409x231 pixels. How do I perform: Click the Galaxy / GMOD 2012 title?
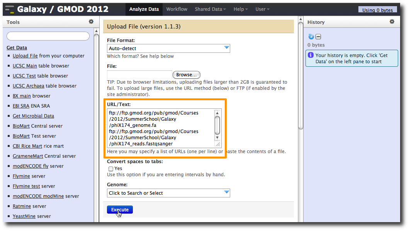click(x=63, y=9)
